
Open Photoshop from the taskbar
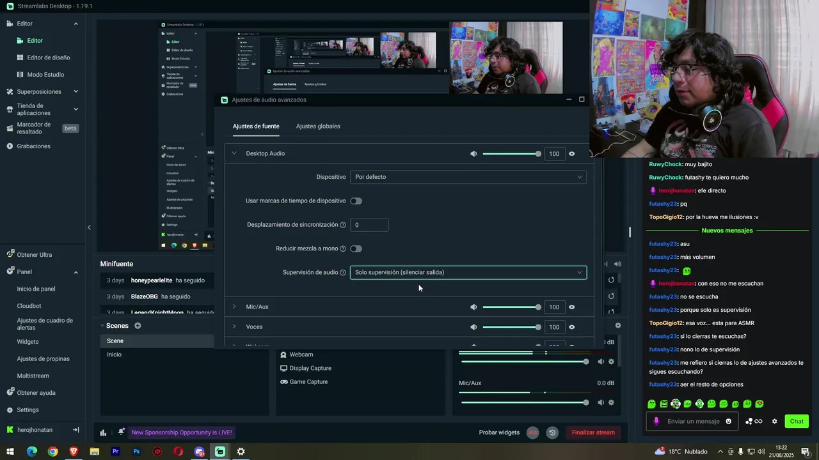pyautogui.click(x=136, y=452)
